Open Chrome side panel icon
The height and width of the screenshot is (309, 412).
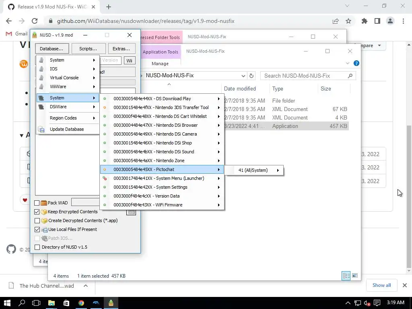[x=377, y=21]
